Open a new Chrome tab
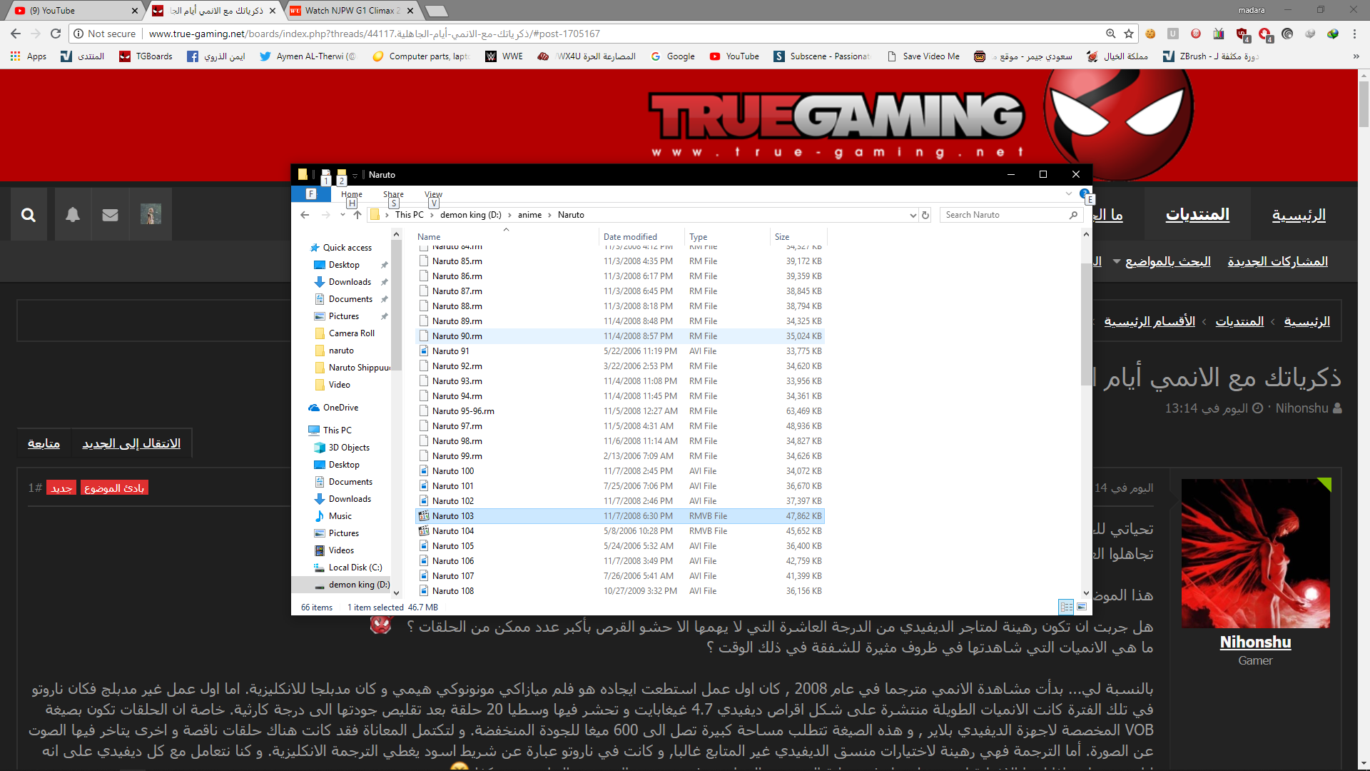Image resolution: width=1370 pixels, height=771 pixels. click(x=436, y=11)
